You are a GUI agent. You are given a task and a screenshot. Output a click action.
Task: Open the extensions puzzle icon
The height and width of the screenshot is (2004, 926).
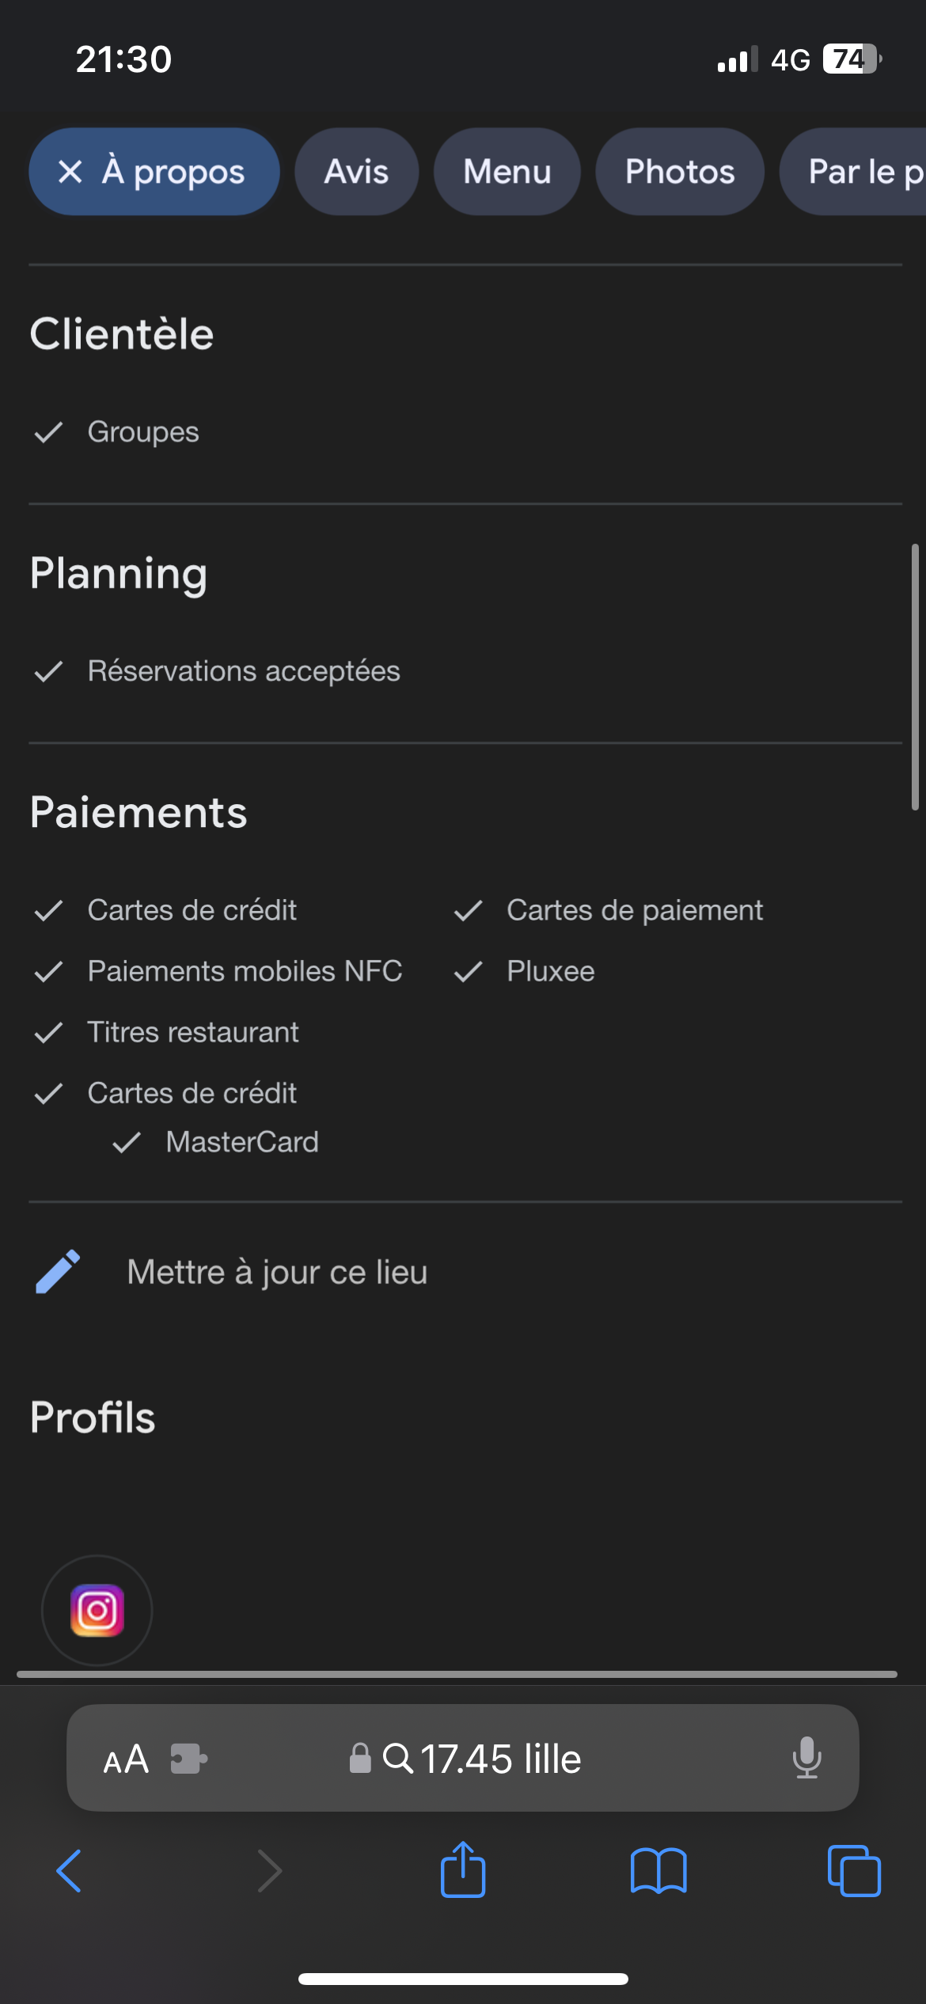(x=188, y=1759)
